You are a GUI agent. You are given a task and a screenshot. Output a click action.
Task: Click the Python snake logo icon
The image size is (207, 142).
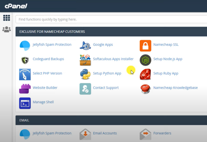[x=85, y=74]
